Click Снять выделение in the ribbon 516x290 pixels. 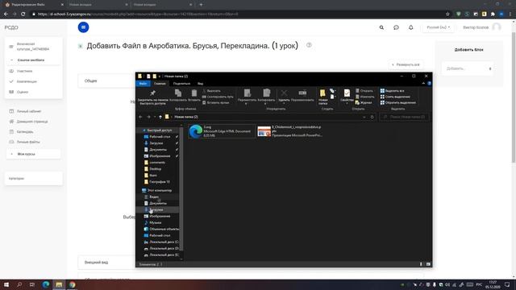pyautogui.click(x=395, y=97)
